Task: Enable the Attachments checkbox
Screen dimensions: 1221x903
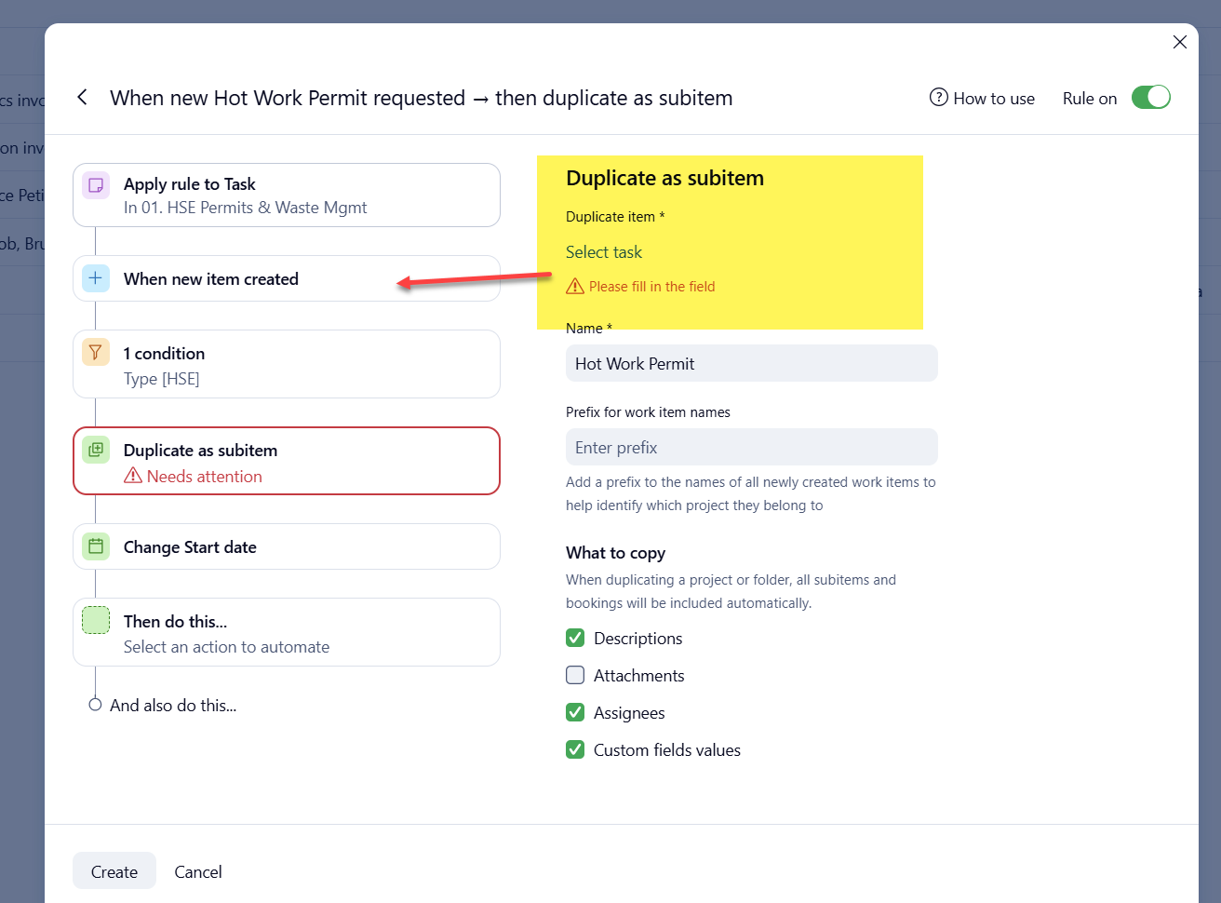Action: 575,675
